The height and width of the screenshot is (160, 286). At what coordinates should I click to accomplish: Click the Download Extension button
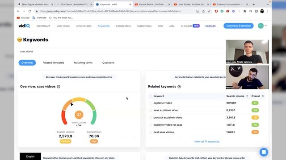[x=238, y=26]
